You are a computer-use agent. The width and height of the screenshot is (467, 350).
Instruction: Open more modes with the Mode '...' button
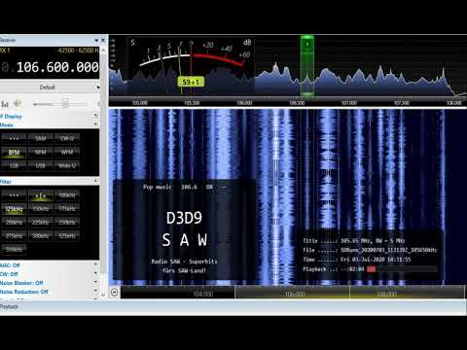coord(14,138)
